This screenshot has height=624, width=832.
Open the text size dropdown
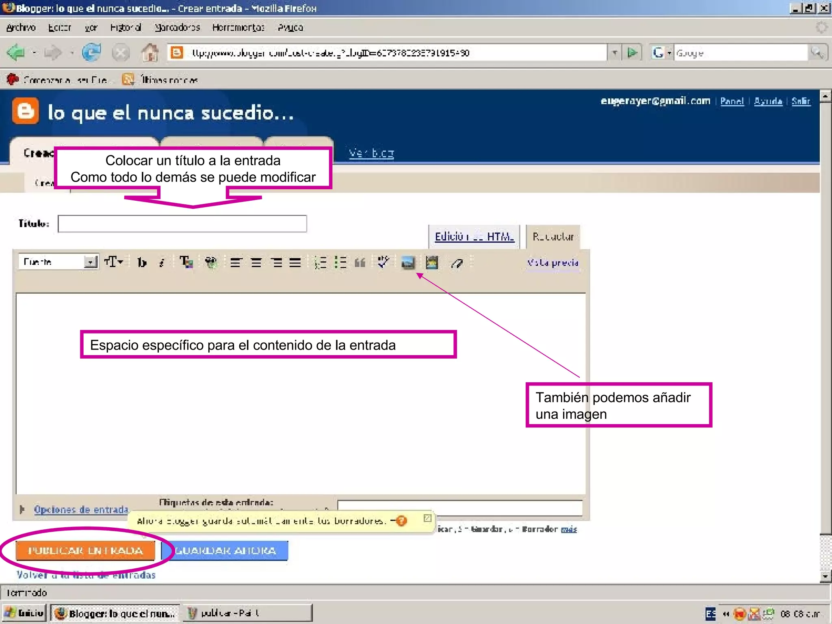tap(114, 262)
